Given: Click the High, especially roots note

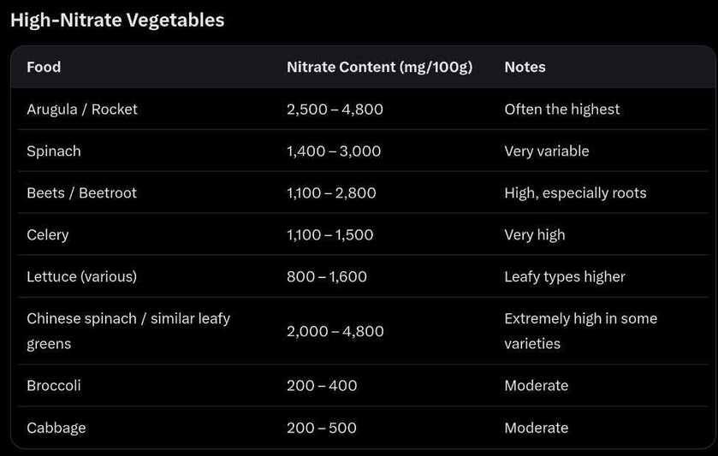Looking at the screenshot, I should click(x=575, y=193).
